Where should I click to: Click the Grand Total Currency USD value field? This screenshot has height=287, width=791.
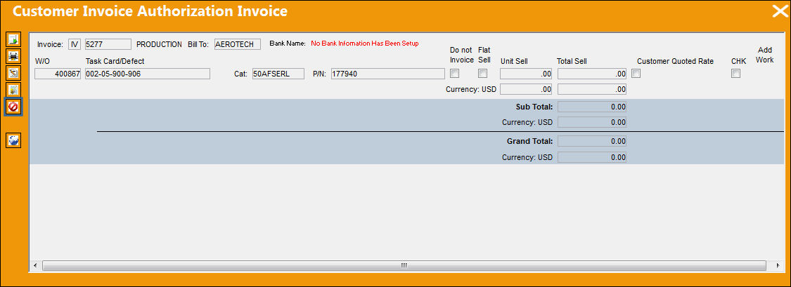592,157
